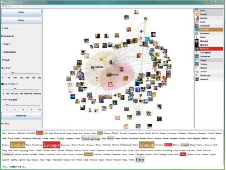
Task: Select the Betweenness radio button
Action: tap(3, 52)
